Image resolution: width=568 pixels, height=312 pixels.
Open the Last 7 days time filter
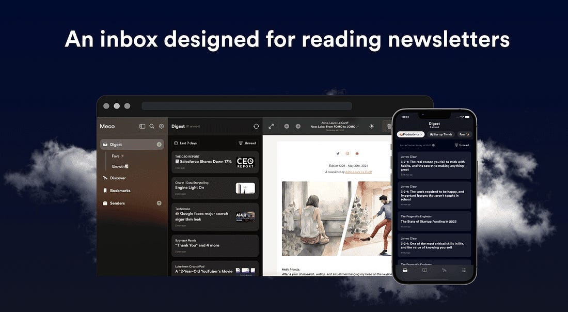point(185,143)
